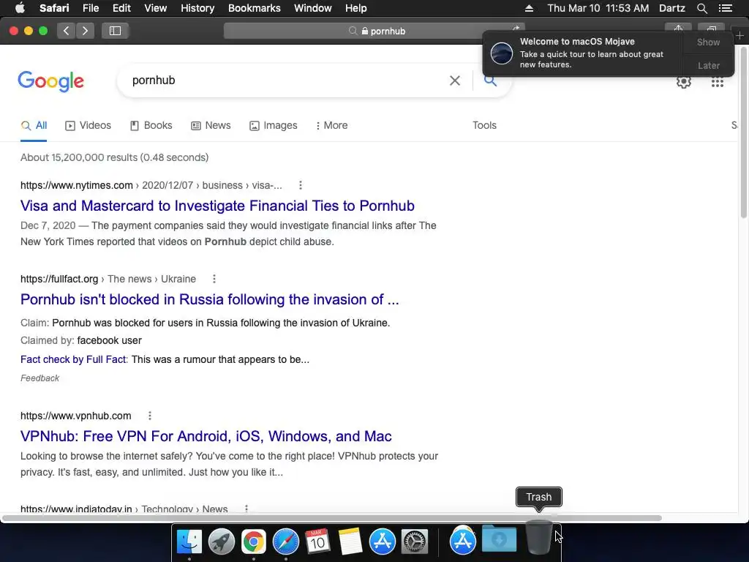This screenshot has width=749, height=562.
Task: Open Notes app in the Dock
Action: tap(350, 542)
